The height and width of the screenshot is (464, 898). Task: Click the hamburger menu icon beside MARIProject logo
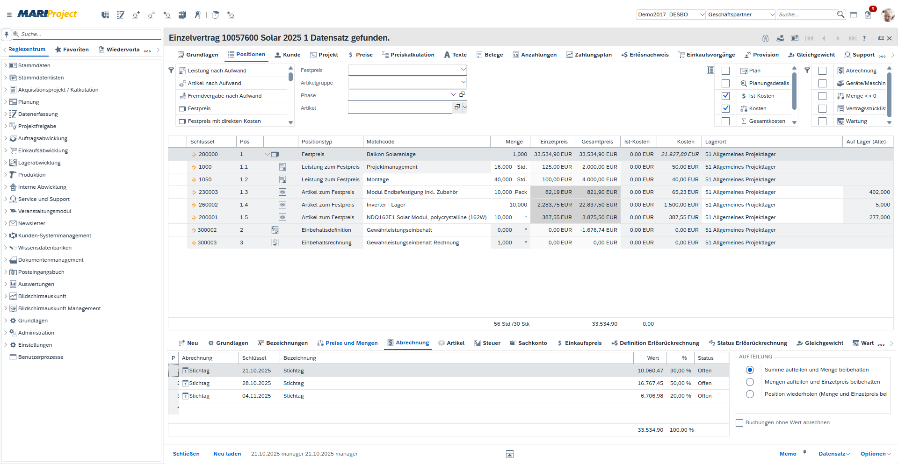(x=9, y=15)
